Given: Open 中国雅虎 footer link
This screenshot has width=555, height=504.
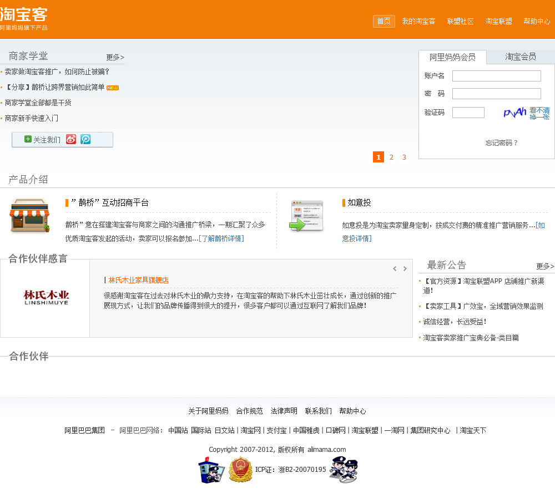Looking at the screenshot, I should point(306,430).
